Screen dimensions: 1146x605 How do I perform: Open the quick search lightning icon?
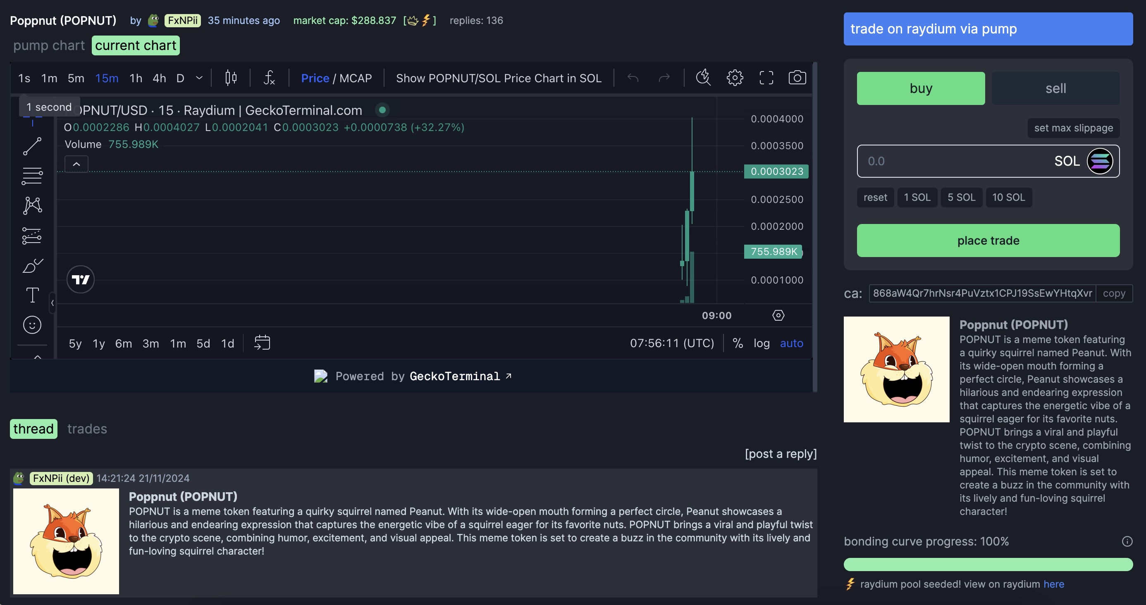pyautogui.click(x=703, y=78)
